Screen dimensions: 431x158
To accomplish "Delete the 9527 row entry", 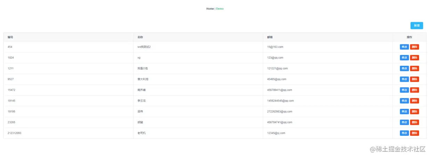I will (414, 79).
